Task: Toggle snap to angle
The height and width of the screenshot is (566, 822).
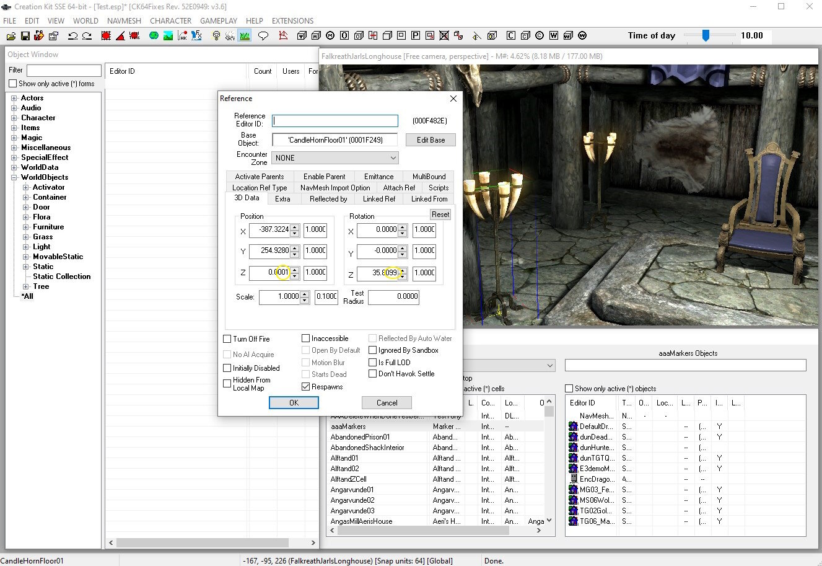Action: 120,35
